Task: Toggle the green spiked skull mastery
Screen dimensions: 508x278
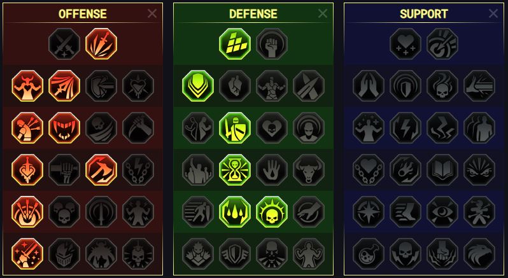Action: pyautogui.click(x=272, y=212)
